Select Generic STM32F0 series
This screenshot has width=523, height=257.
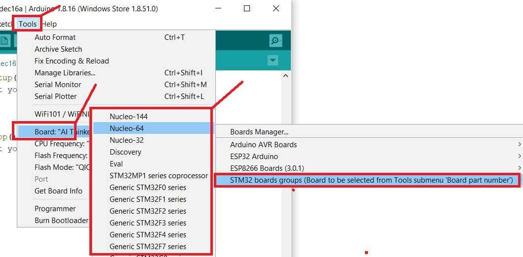pyautogui.click(x=152, y=188)
